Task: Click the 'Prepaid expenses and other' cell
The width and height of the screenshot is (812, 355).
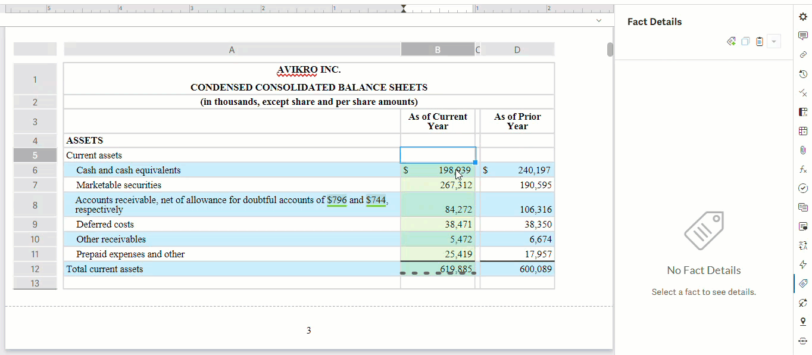Action: (x=232, y=254)
